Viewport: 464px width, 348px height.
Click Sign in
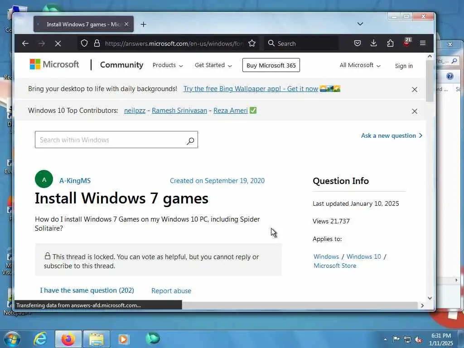[x=404, y=66]
